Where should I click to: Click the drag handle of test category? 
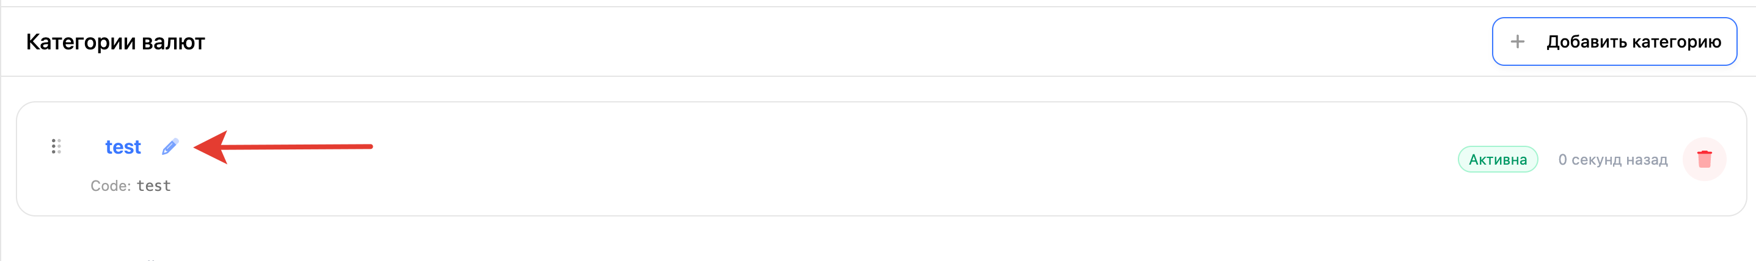pyautogui.click(x=56, y=146)
